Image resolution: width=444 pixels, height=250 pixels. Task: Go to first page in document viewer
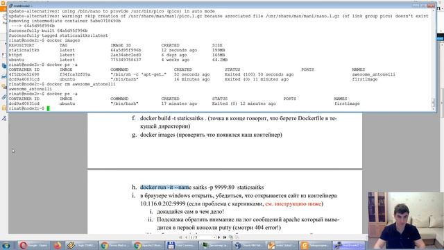point(180,237)
